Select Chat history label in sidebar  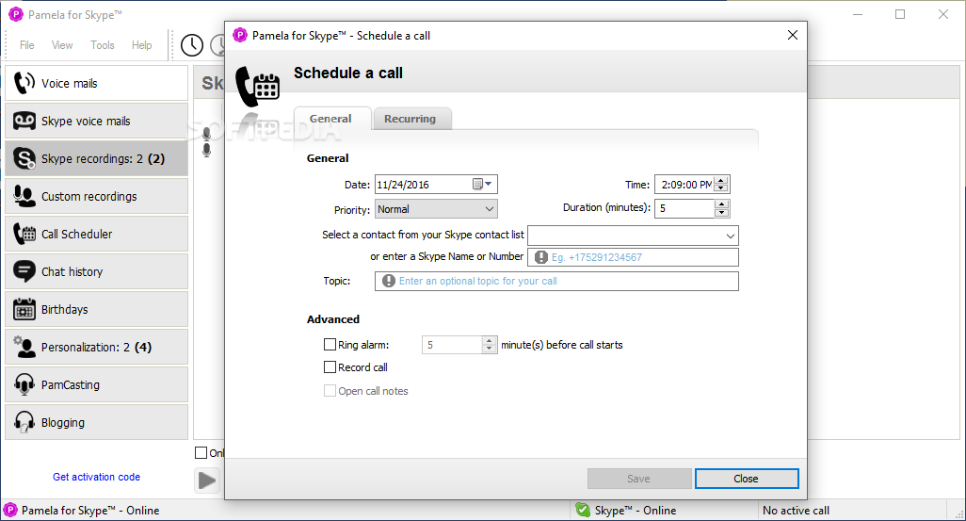[72, 272]
